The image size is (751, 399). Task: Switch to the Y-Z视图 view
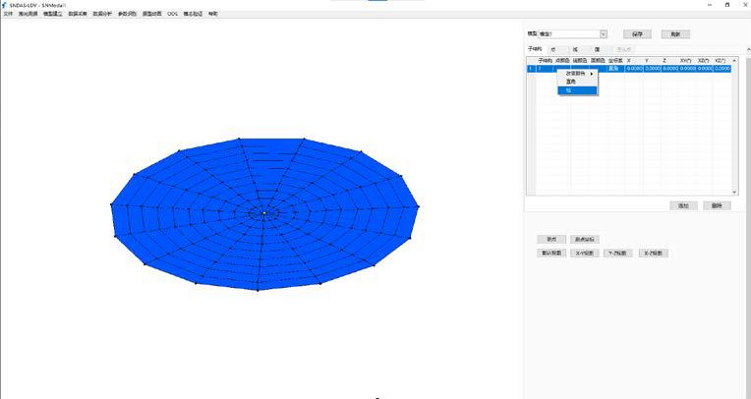pyautogui.click(x=618, y=253)
